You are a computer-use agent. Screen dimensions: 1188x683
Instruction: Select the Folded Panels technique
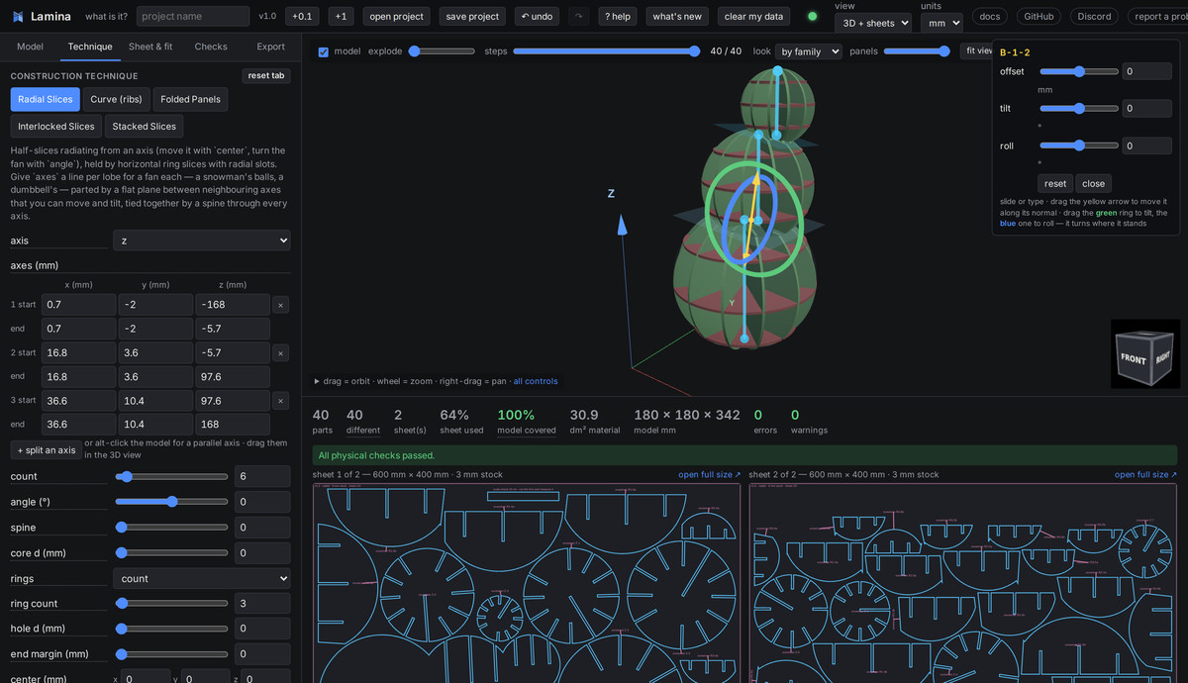[x=191, y=99]
